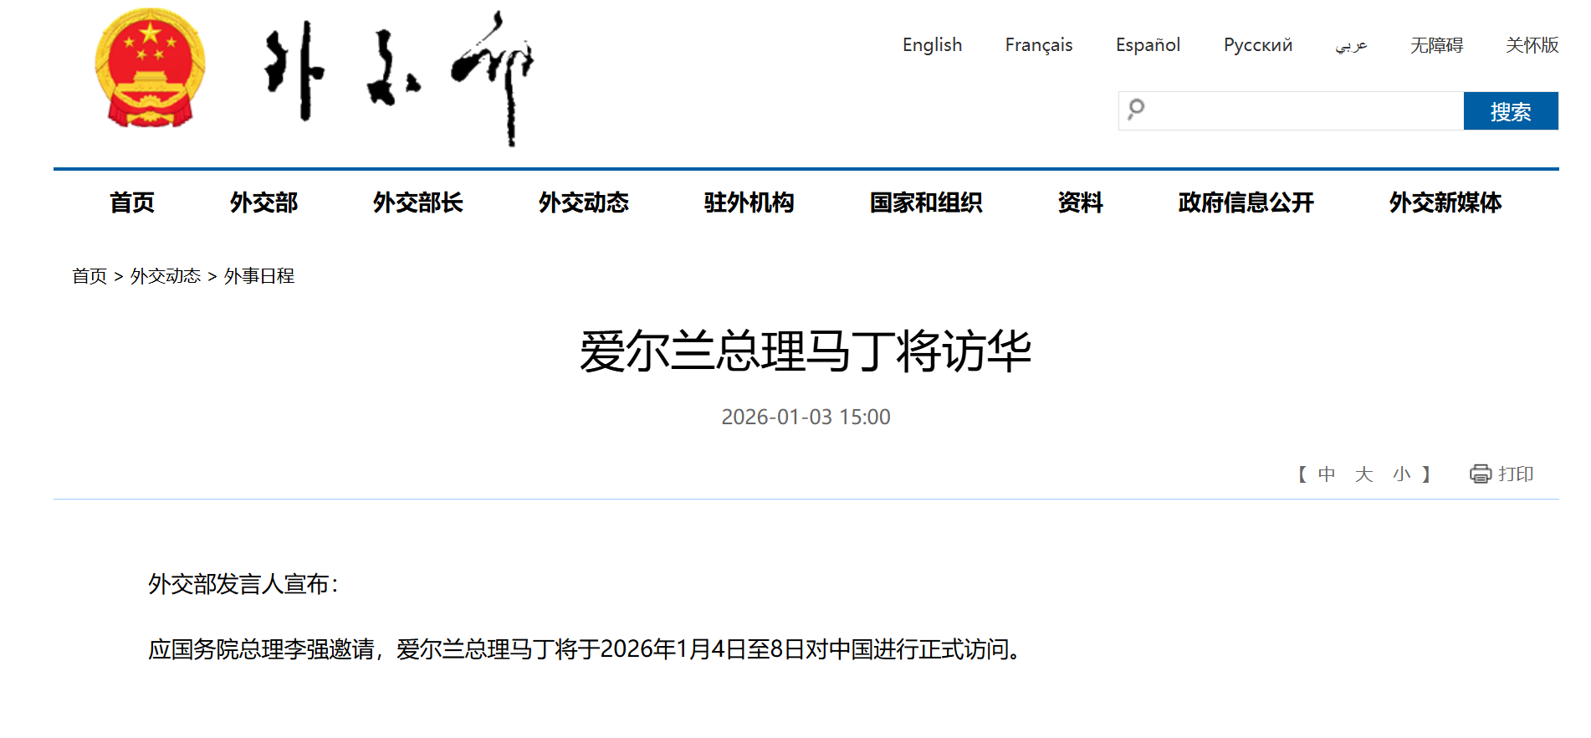Switch to English language version
1591x738 pixels.
click(932, 45)
